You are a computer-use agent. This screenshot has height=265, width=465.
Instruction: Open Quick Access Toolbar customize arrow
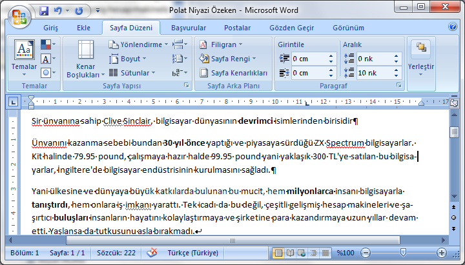[98, 11]
